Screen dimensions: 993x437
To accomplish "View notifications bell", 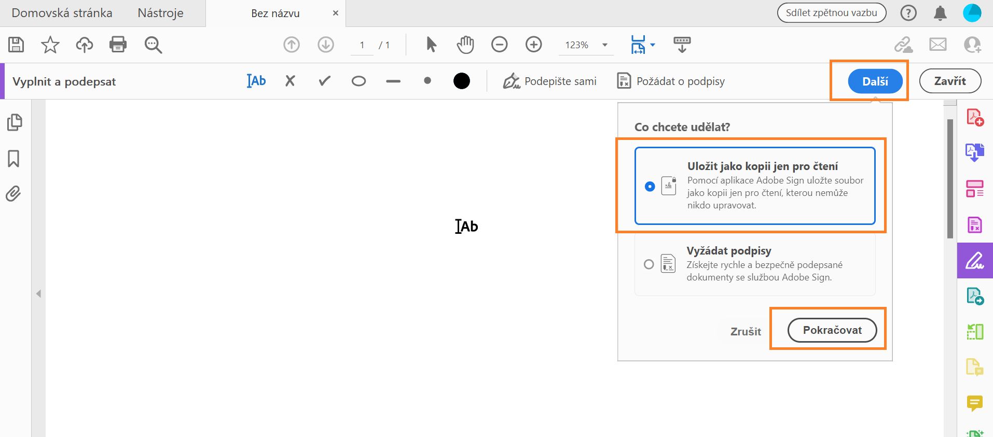I will coord(940,13).
